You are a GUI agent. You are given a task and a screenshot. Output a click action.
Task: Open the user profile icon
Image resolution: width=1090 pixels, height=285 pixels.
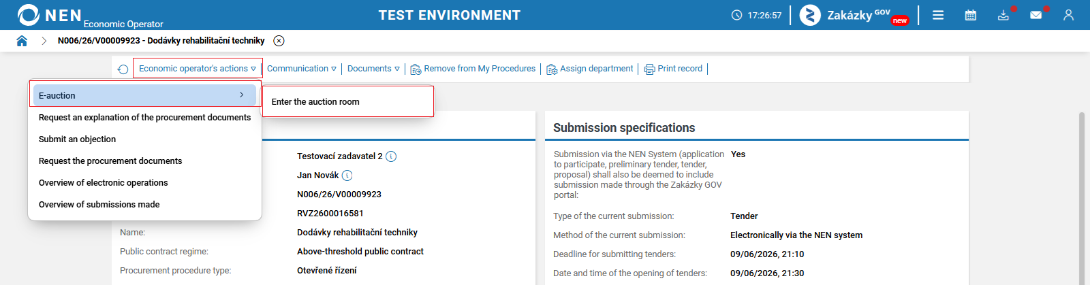[x=1068, y=15]
